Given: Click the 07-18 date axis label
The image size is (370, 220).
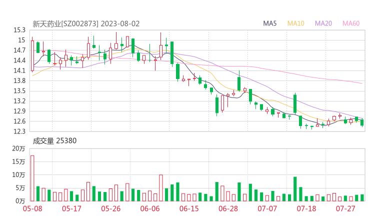Looking at the screenshot, I should pyautogui.click(x=306, y=208).
